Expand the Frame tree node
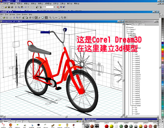The height and width of the screenshot is (128, 164). point(131,36)
